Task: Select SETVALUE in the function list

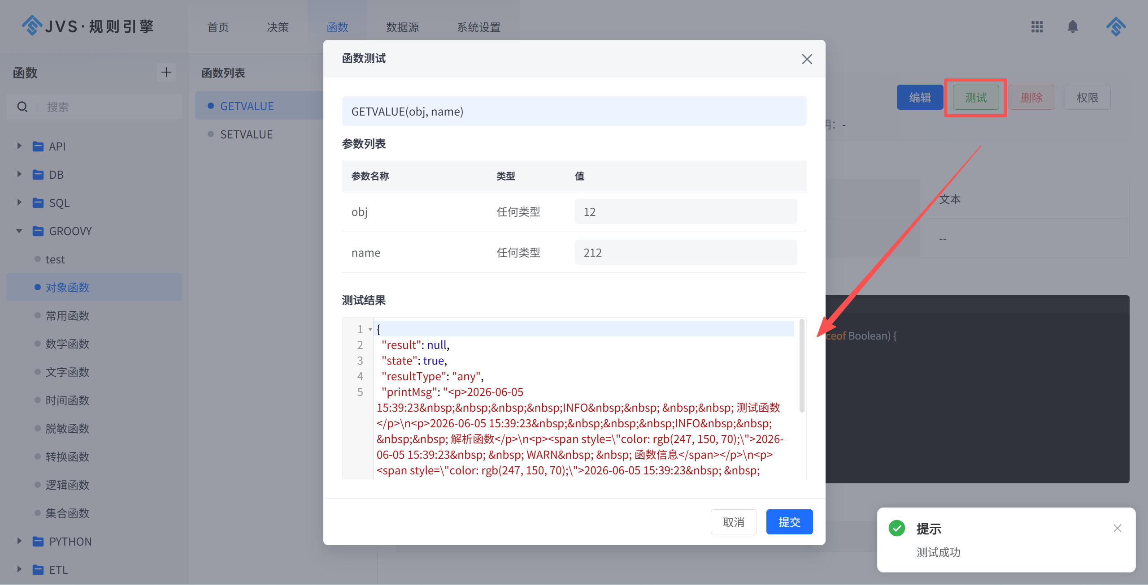Action: click(x=246, y=134)
